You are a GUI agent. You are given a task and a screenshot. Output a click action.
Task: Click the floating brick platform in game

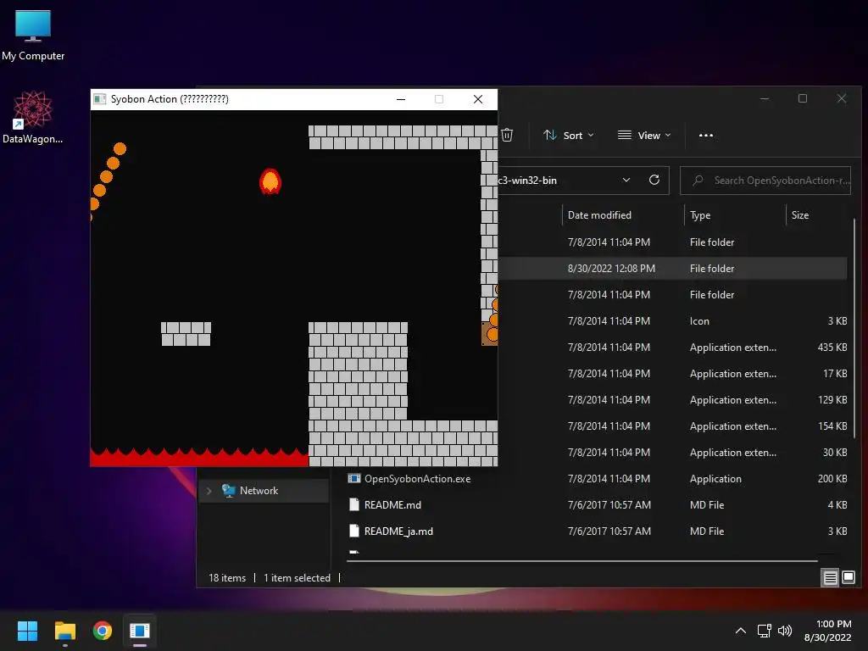(x=186, y=334)
